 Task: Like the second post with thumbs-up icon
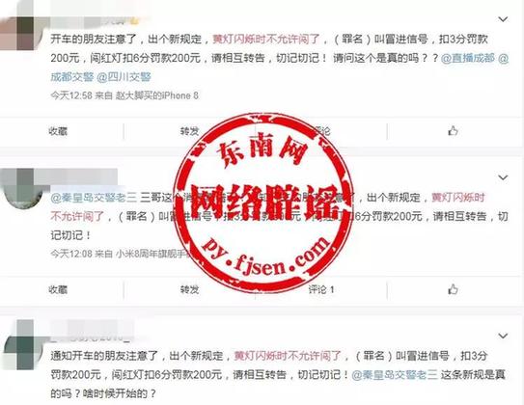tap(453, 289)
